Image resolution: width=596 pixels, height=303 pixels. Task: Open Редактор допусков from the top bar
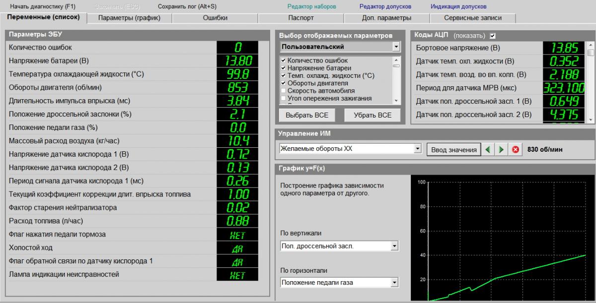click(385, 6)
